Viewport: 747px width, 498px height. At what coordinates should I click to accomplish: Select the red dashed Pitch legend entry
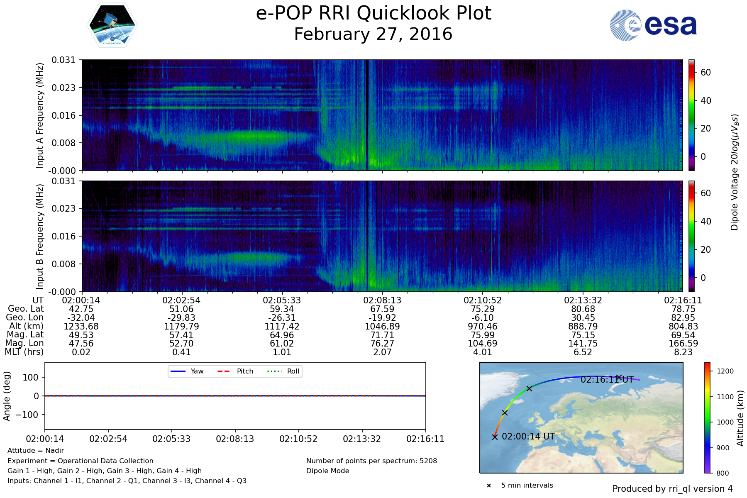[x=235, y=371]
